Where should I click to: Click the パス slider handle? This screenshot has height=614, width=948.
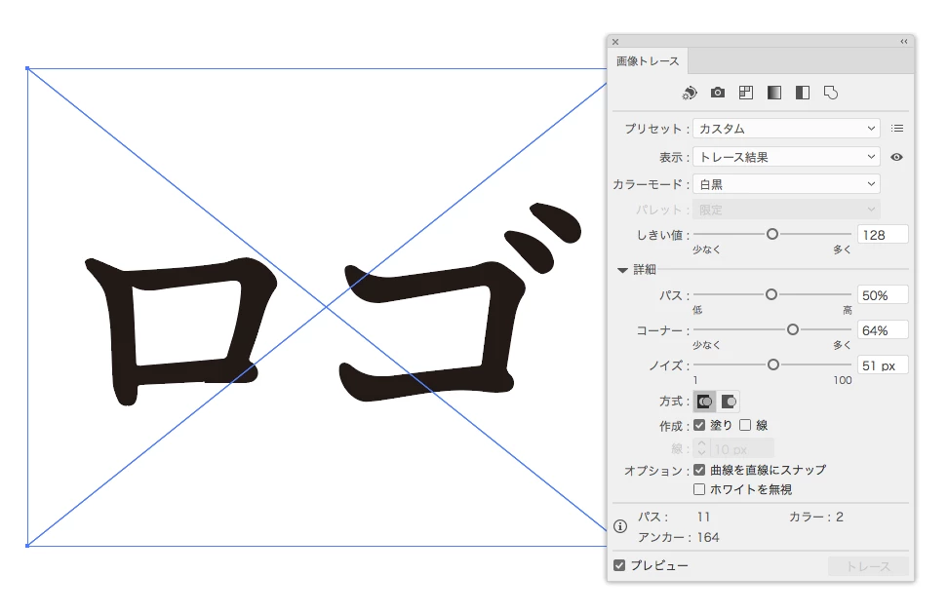(770, 294)
